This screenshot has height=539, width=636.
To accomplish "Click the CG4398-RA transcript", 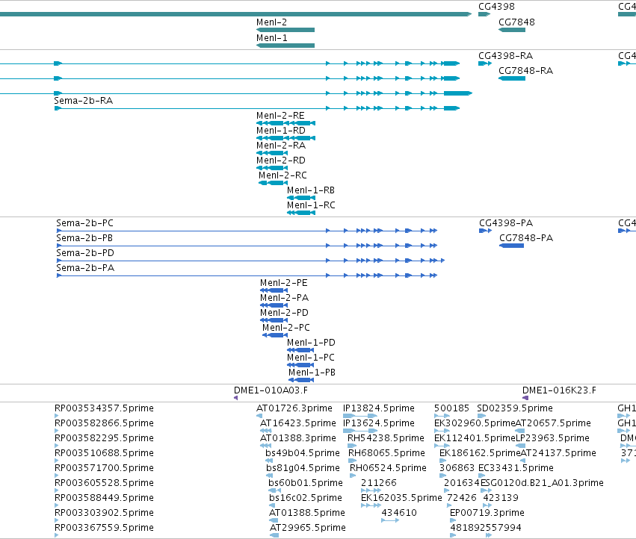I will (485, 63).
